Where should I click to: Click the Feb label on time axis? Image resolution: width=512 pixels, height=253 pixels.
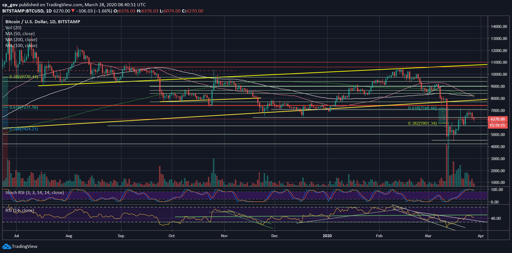379,236
